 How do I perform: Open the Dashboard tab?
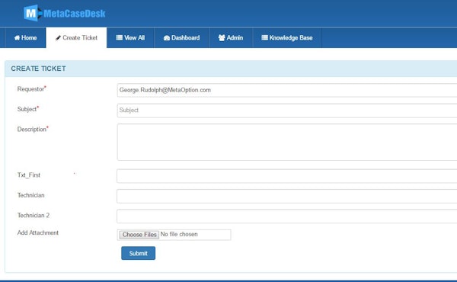(x=181, y=38)
